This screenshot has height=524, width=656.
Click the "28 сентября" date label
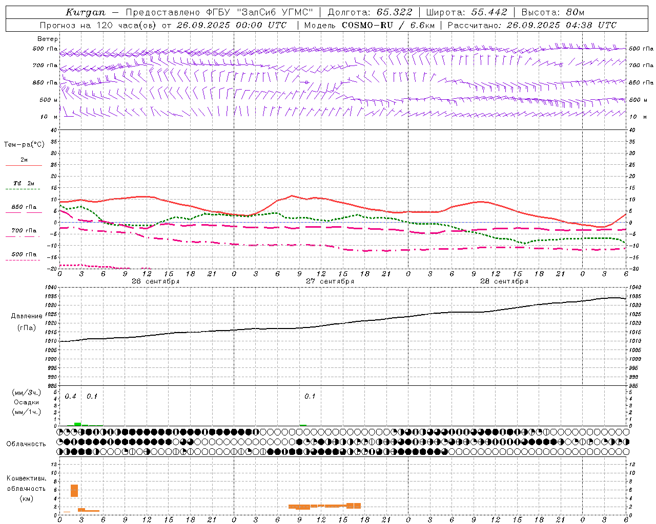coord(504,281)
